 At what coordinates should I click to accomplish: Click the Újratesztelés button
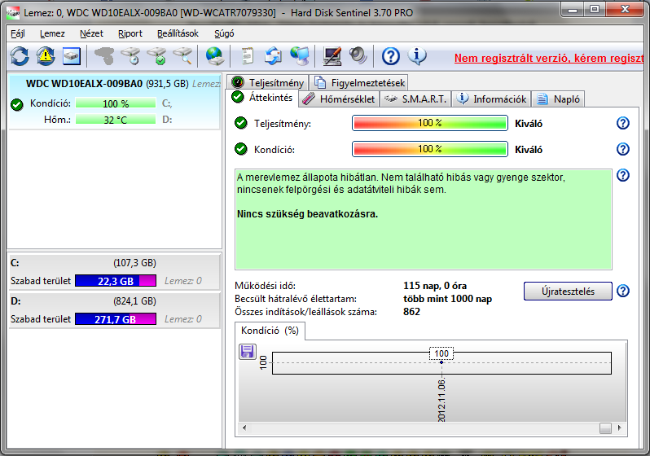pyautogui.click(x=568, y=291)
